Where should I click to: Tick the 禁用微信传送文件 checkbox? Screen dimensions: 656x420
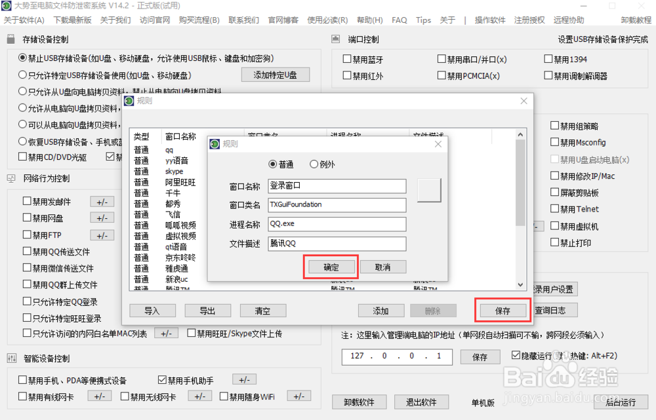point(27,267)
